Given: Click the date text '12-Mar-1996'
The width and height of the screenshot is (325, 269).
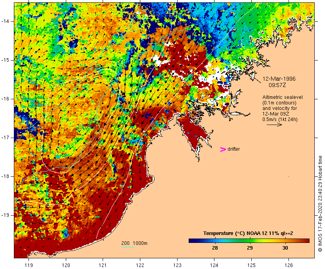Looking at the screenshot, I should [279, 79].
